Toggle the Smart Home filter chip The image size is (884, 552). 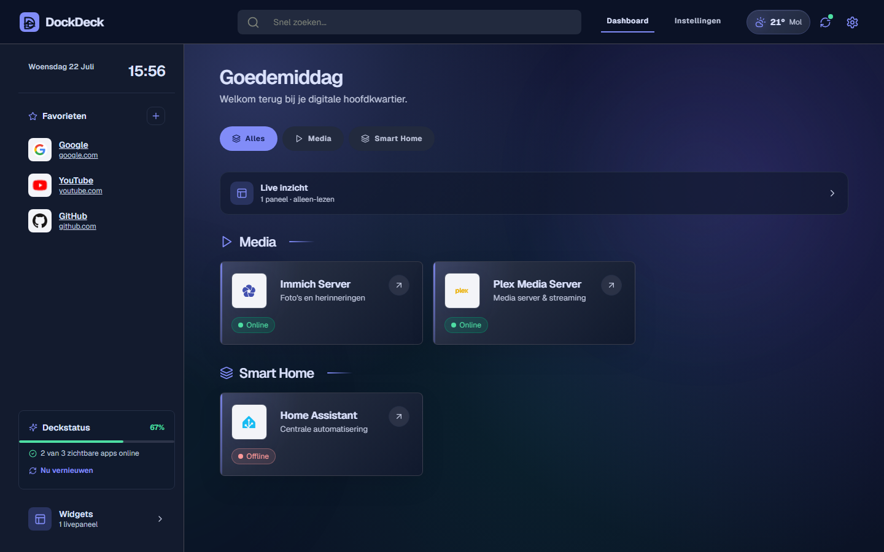[392, 139]
